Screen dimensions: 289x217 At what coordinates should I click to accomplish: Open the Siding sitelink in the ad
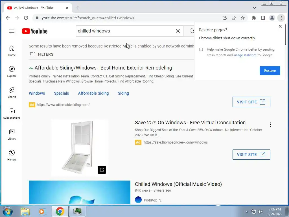[123, 93]
